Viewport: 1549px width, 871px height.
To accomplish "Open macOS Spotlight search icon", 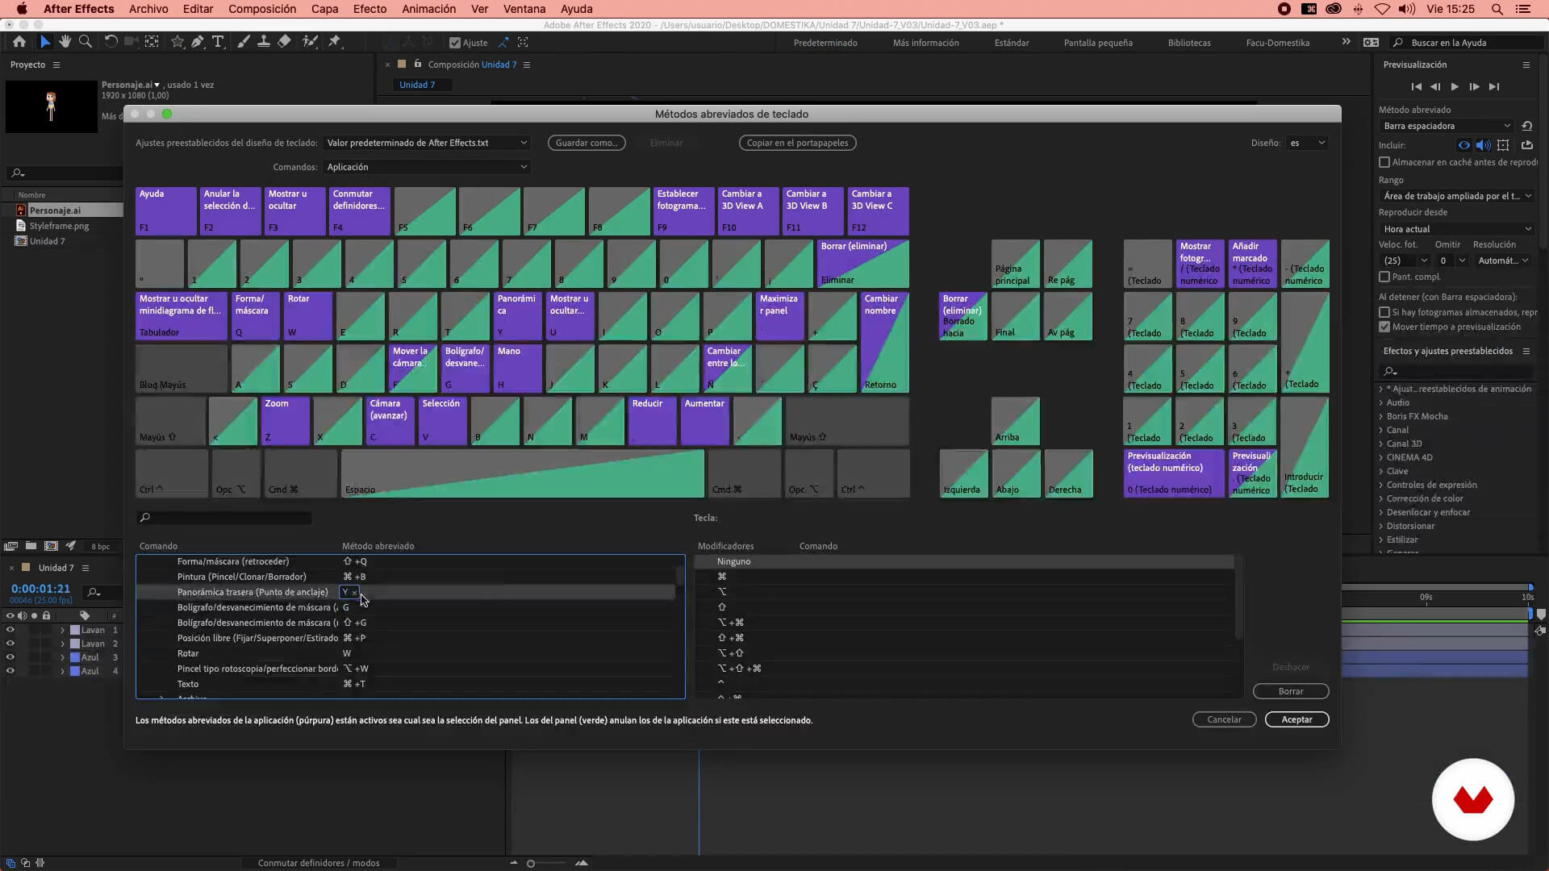I will pyautogui.click(x=1497, y=9).
